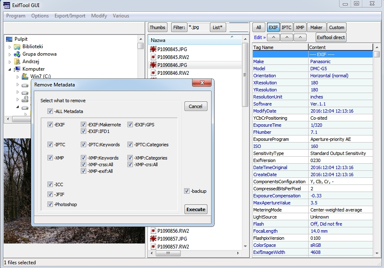Click the Biblioteki folder icon
The width and height of the screenshot is (384, 268).
(x=17, y=47)
